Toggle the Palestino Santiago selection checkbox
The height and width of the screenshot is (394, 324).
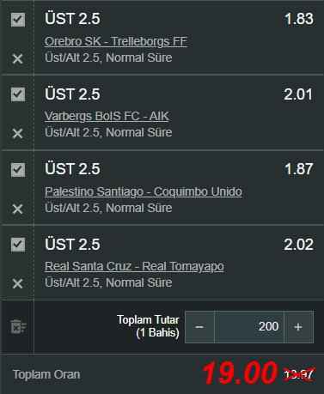[18, 170]
